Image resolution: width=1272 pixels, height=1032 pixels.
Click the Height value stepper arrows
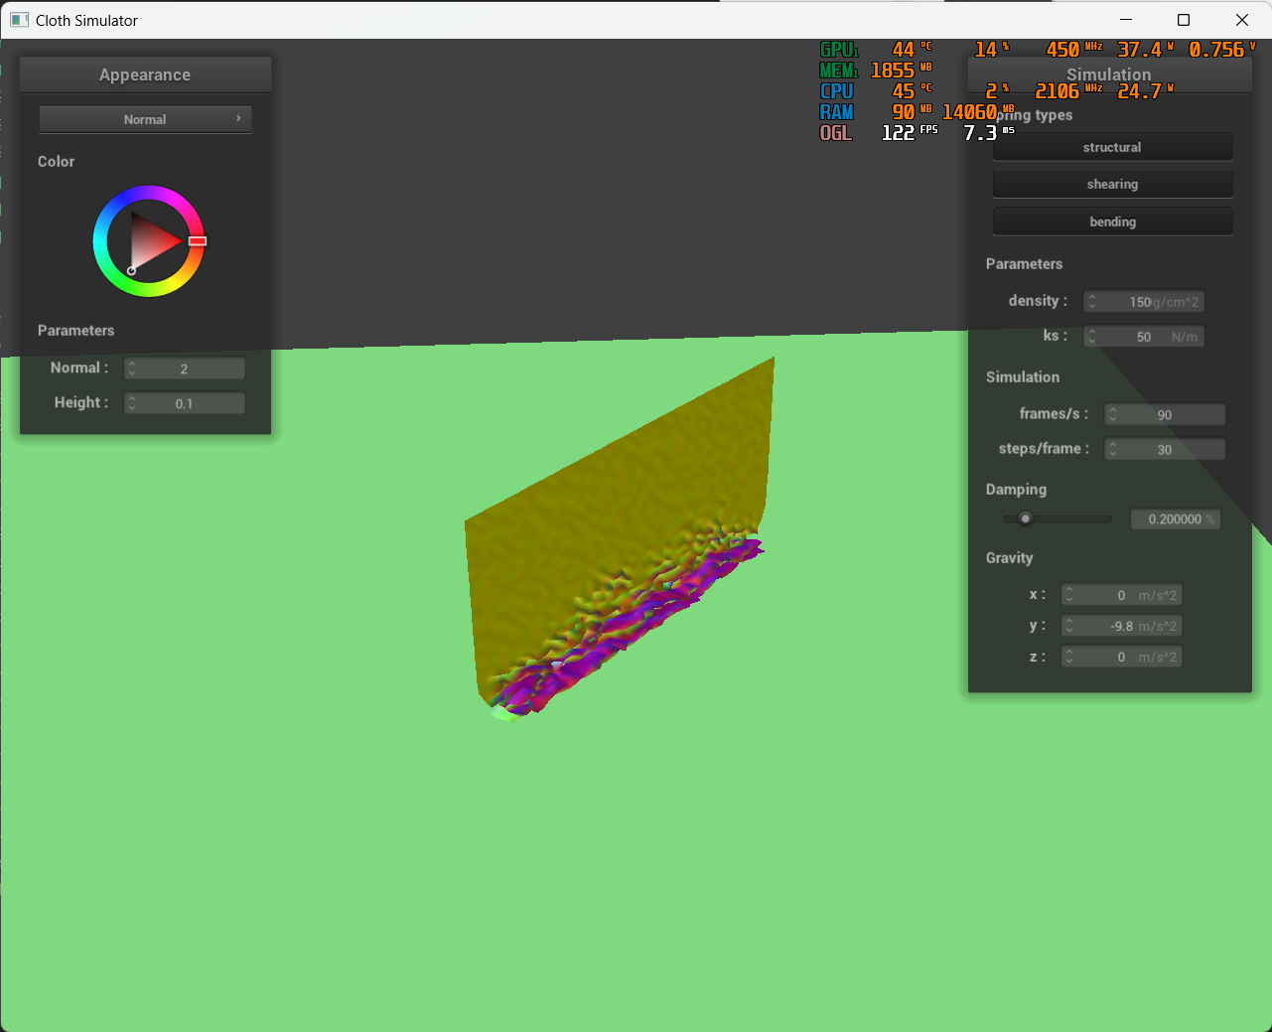pos(132,403)
